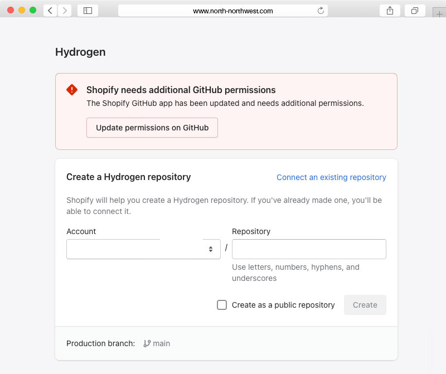
Task: Follow the Connect an existing repository link
Action: [331, 177]
